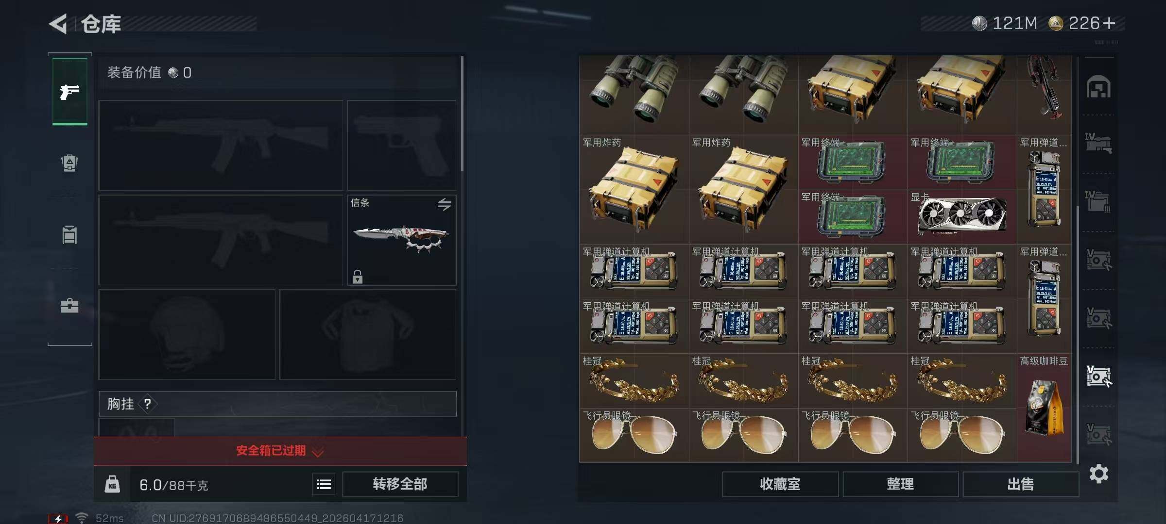Select the highlighted level V storage box
The image size is (1166, 524).
click(x=1099, y=377)
